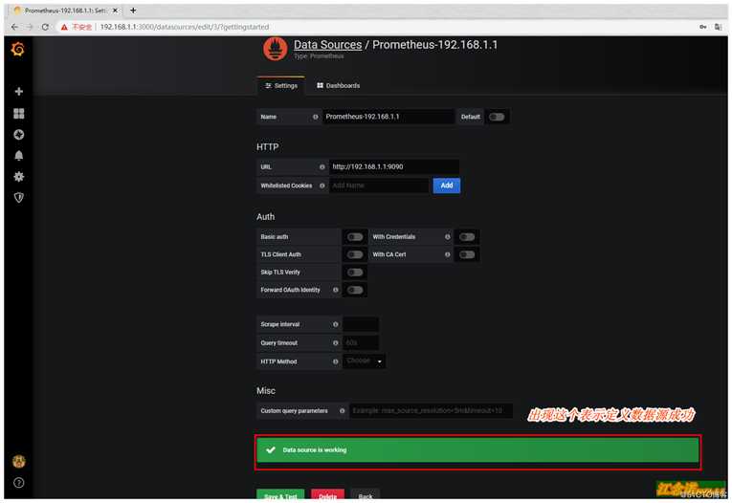Toggle the Forward OAuth Identity switch
This screenshot has width=732, height=503.
tap(355, 290)
